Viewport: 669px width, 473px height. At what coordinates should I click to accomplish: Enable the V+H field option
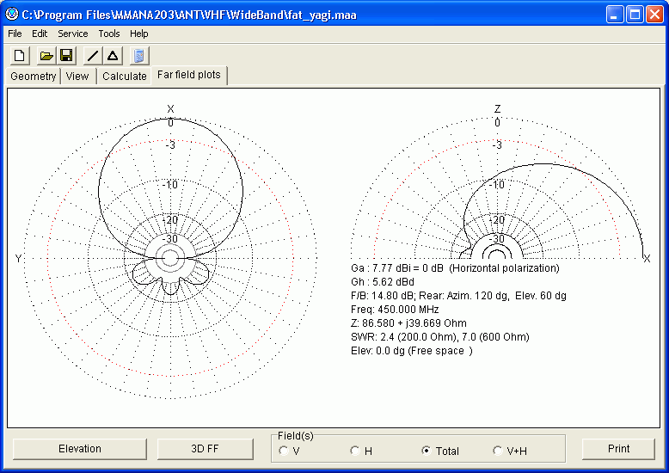click(498, 451)
